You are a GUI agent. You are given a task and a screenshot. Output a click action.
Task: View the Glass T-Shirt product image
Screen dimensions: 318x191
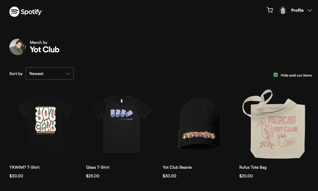(x=122, y=124)
